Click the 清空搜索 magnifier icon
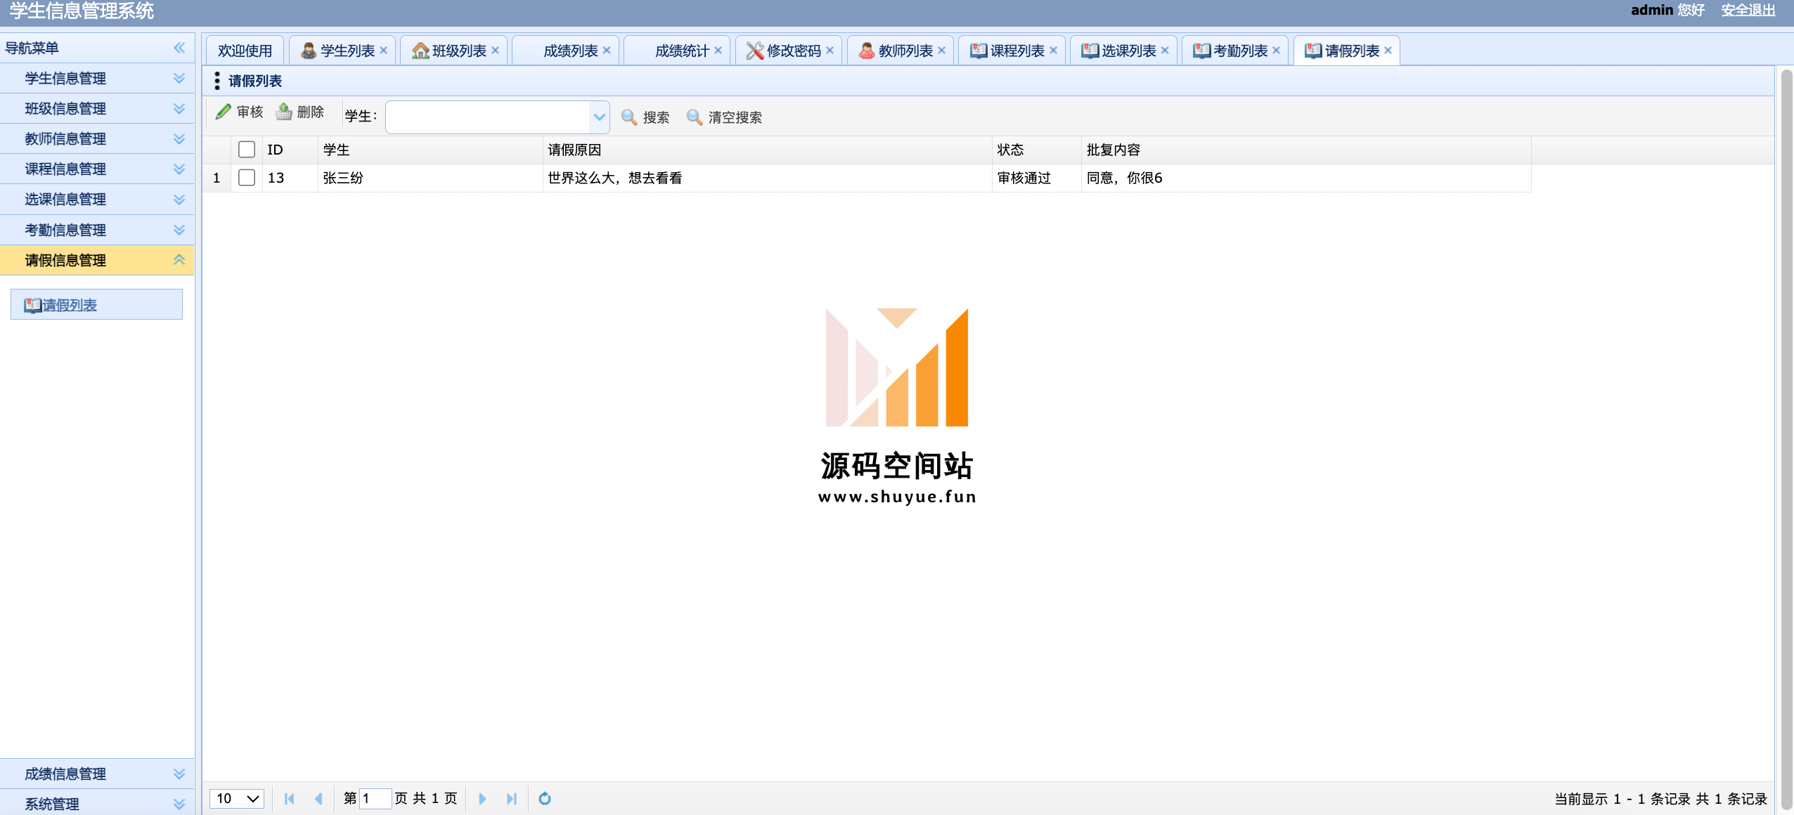 pos(695,117)
